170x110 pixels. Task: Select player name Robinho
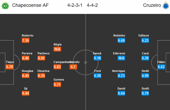tap(119, 35)
